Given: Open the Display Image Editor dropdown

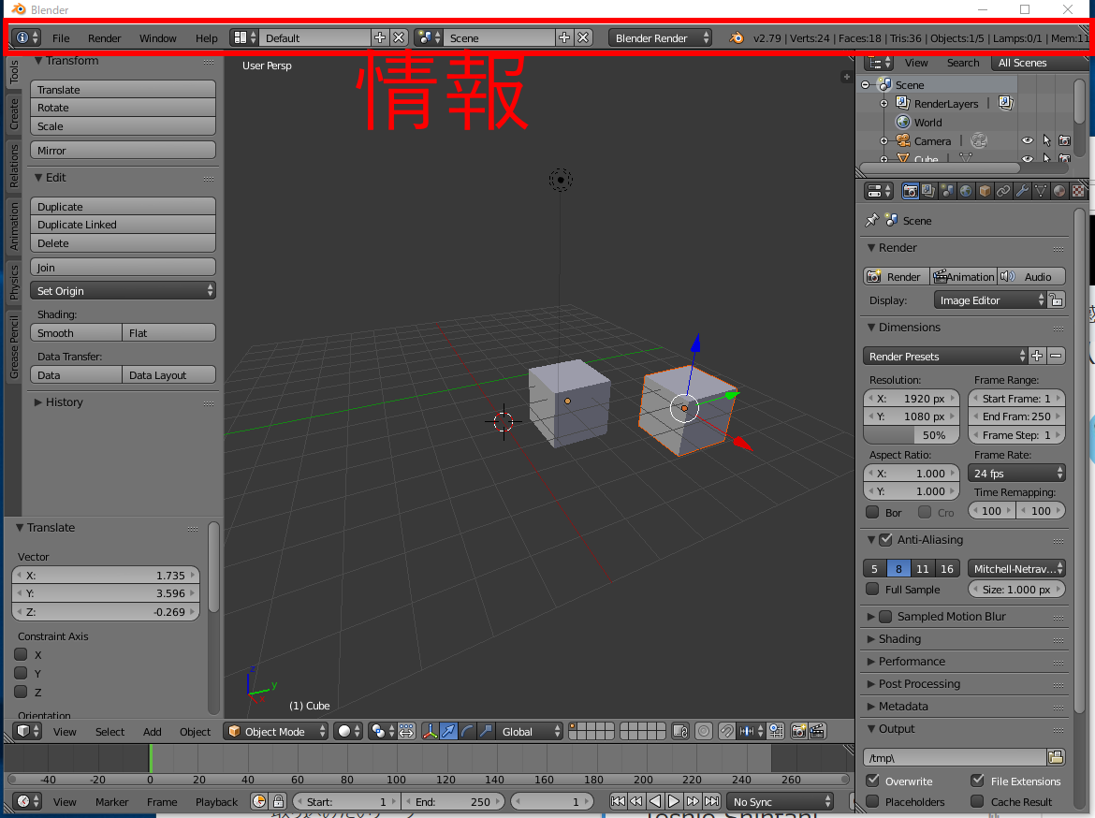Looking at the screenshot, I should (x=989, y=300).
